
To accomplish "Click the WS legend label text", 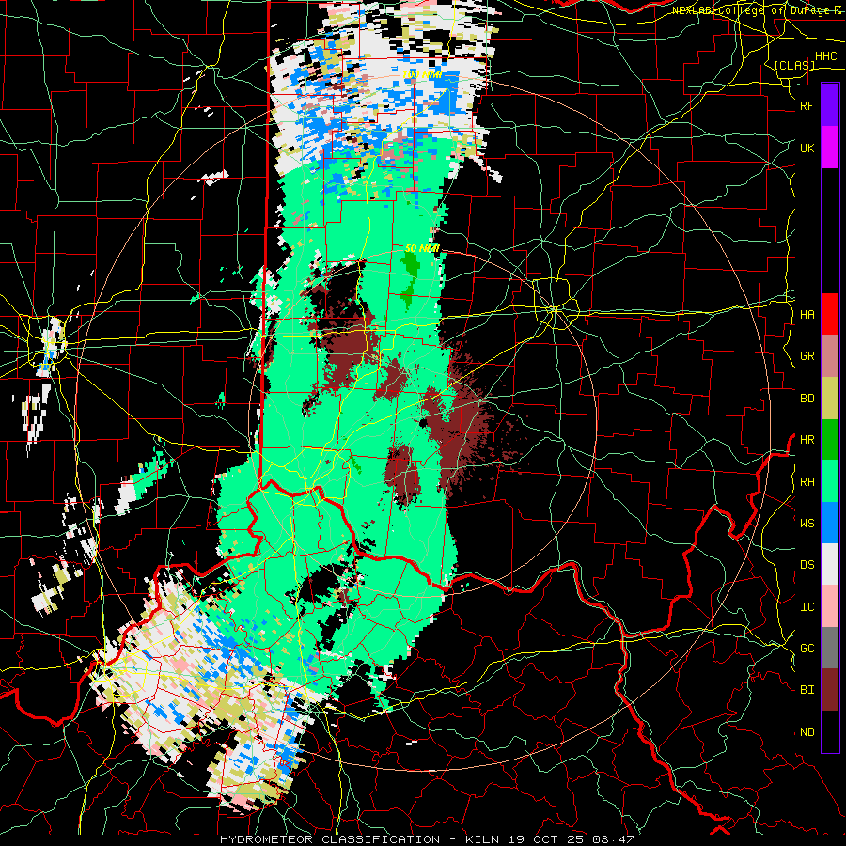I will click(807, 524).
